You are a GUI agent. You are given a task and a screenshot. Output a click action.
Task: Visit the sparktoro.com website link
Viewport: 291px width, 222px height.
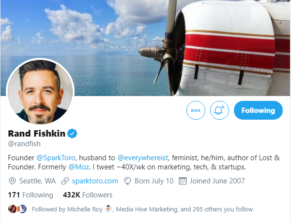[x=95, y=181]
